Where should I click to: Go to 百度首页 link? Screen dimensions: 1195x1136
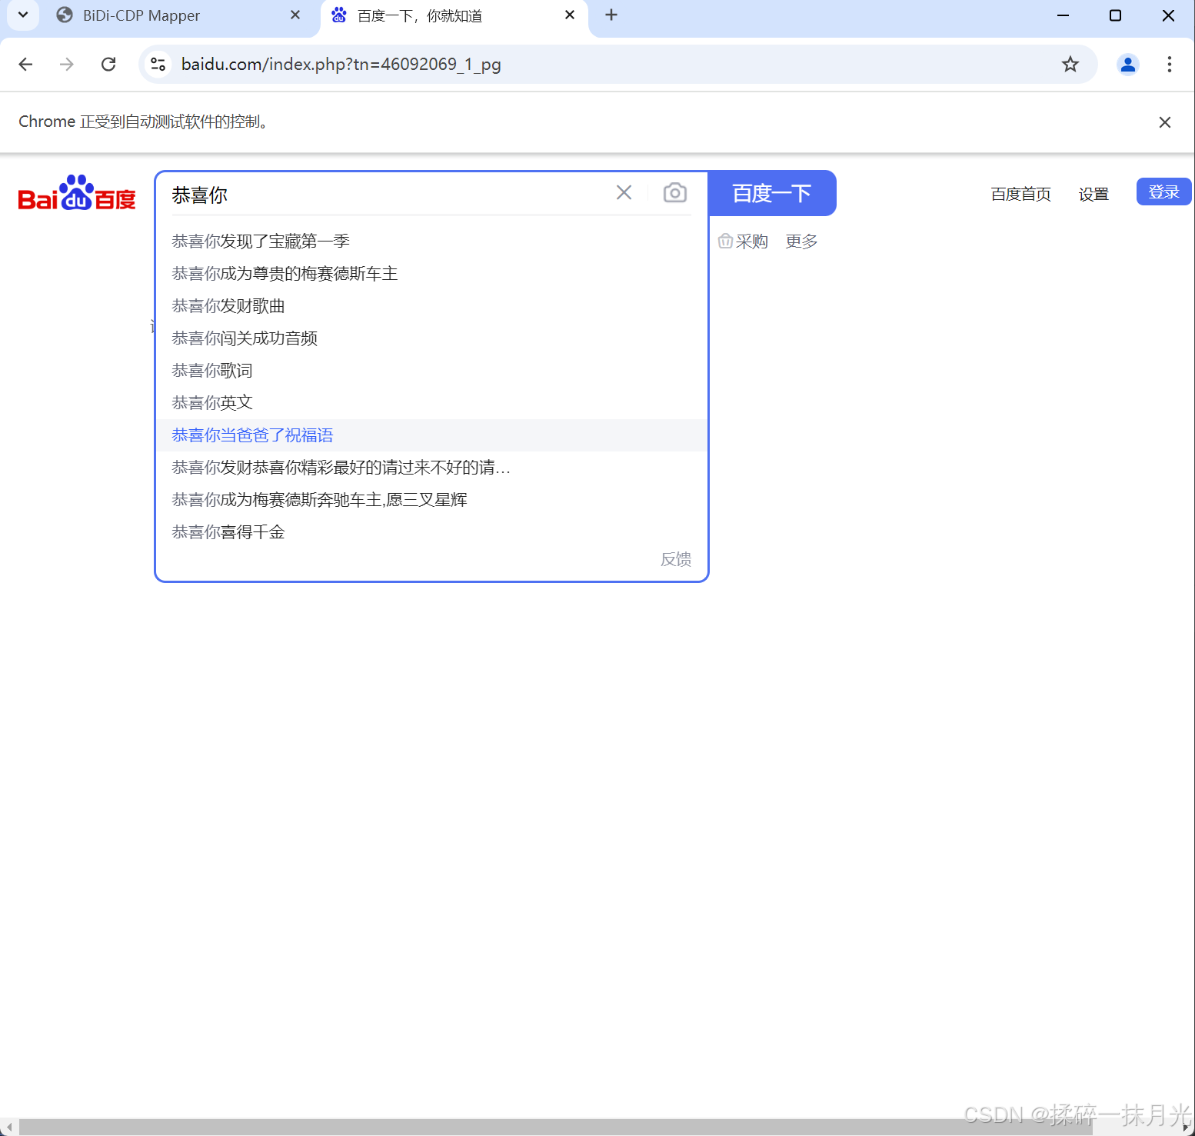1020,194
